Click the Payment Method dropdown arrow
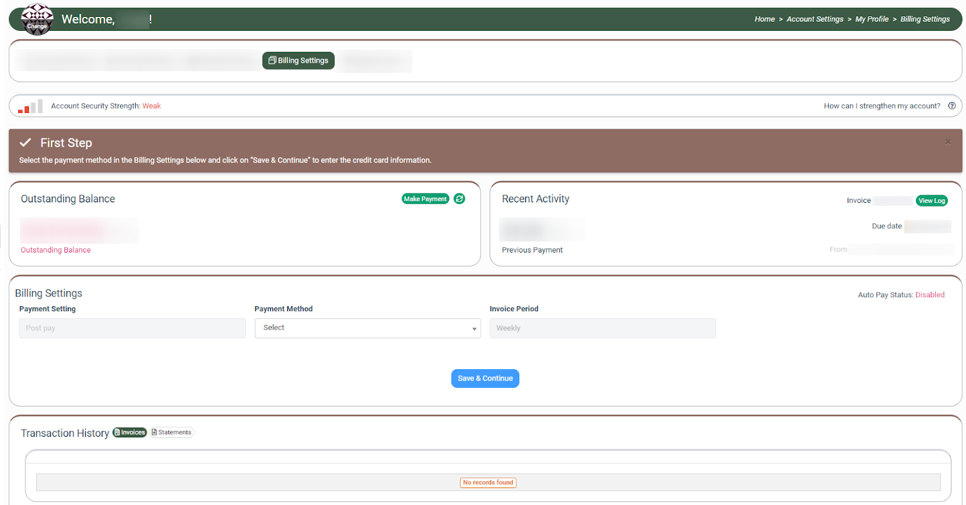The width and height of the screenshot is (966, 505). (x=474, y=329)
